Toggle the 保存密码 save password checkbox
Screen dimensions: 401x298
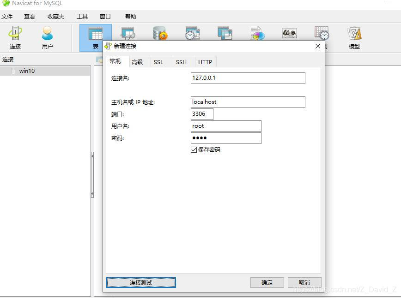(194, 149)
